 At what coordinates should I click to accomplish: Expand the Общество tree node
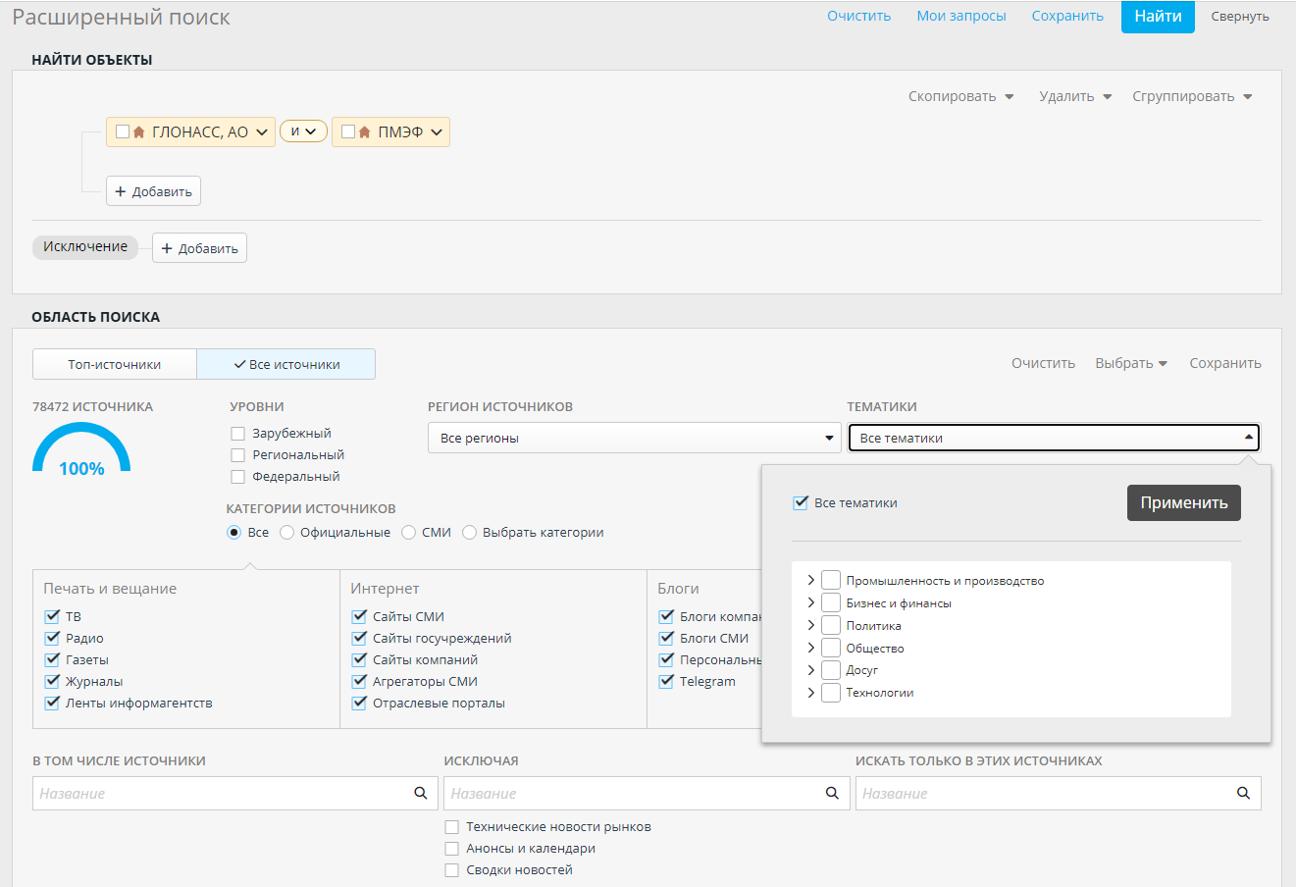tap(810, 649)
